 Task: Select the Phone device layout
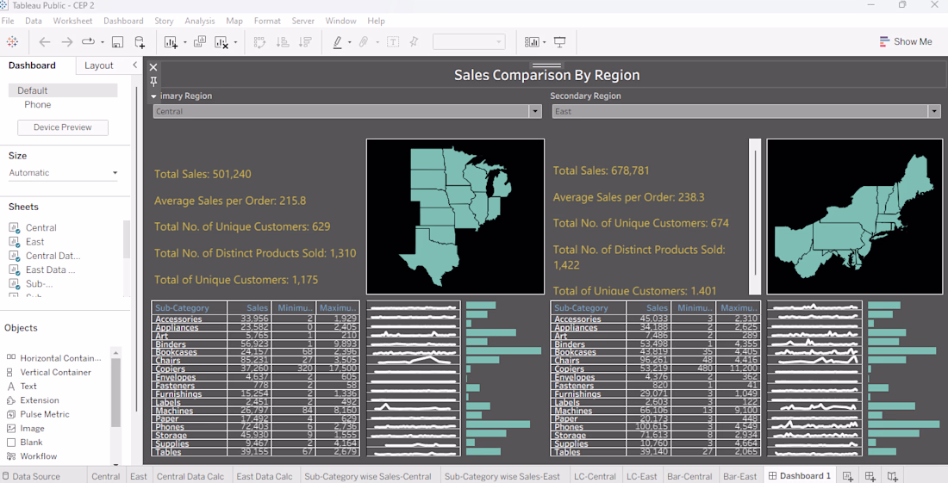pyautogui.click(x=37, y=104)
